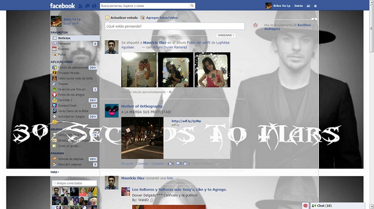The image size is (374, 209).
Task: Click Compartir under Mother of Orthography post
Action: (x=158, y=164)
